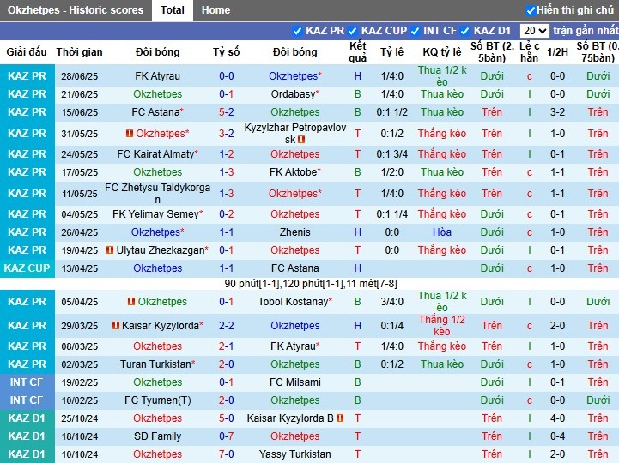The height and width of the screenshot is (463, 619).
Task: Click the 3/4:0 odds on Tobol Kostanay row
Action: tap(392, 302)
